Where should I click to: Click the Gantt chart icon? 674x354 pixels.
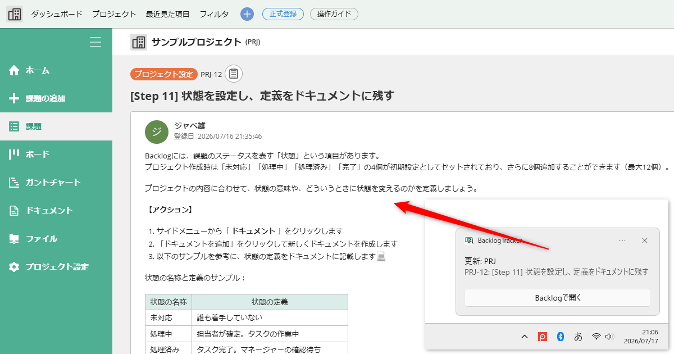click(x=14, y=183)
